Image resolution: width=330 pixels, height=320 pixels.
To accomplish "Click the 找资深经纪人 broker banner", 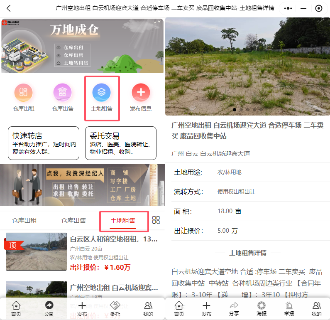I will pos(82,185).
